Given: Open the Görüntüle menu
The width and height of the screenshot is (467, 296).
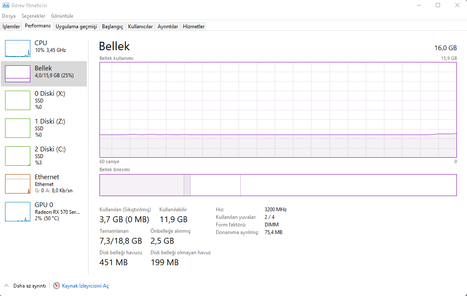Looking at the screenshot, I should point(62,16).
